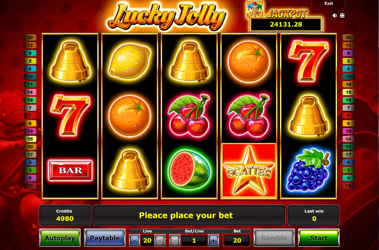379x250 pixels.
Task: Click the watermelon symbol on the third reel
Action: point(189,170)
